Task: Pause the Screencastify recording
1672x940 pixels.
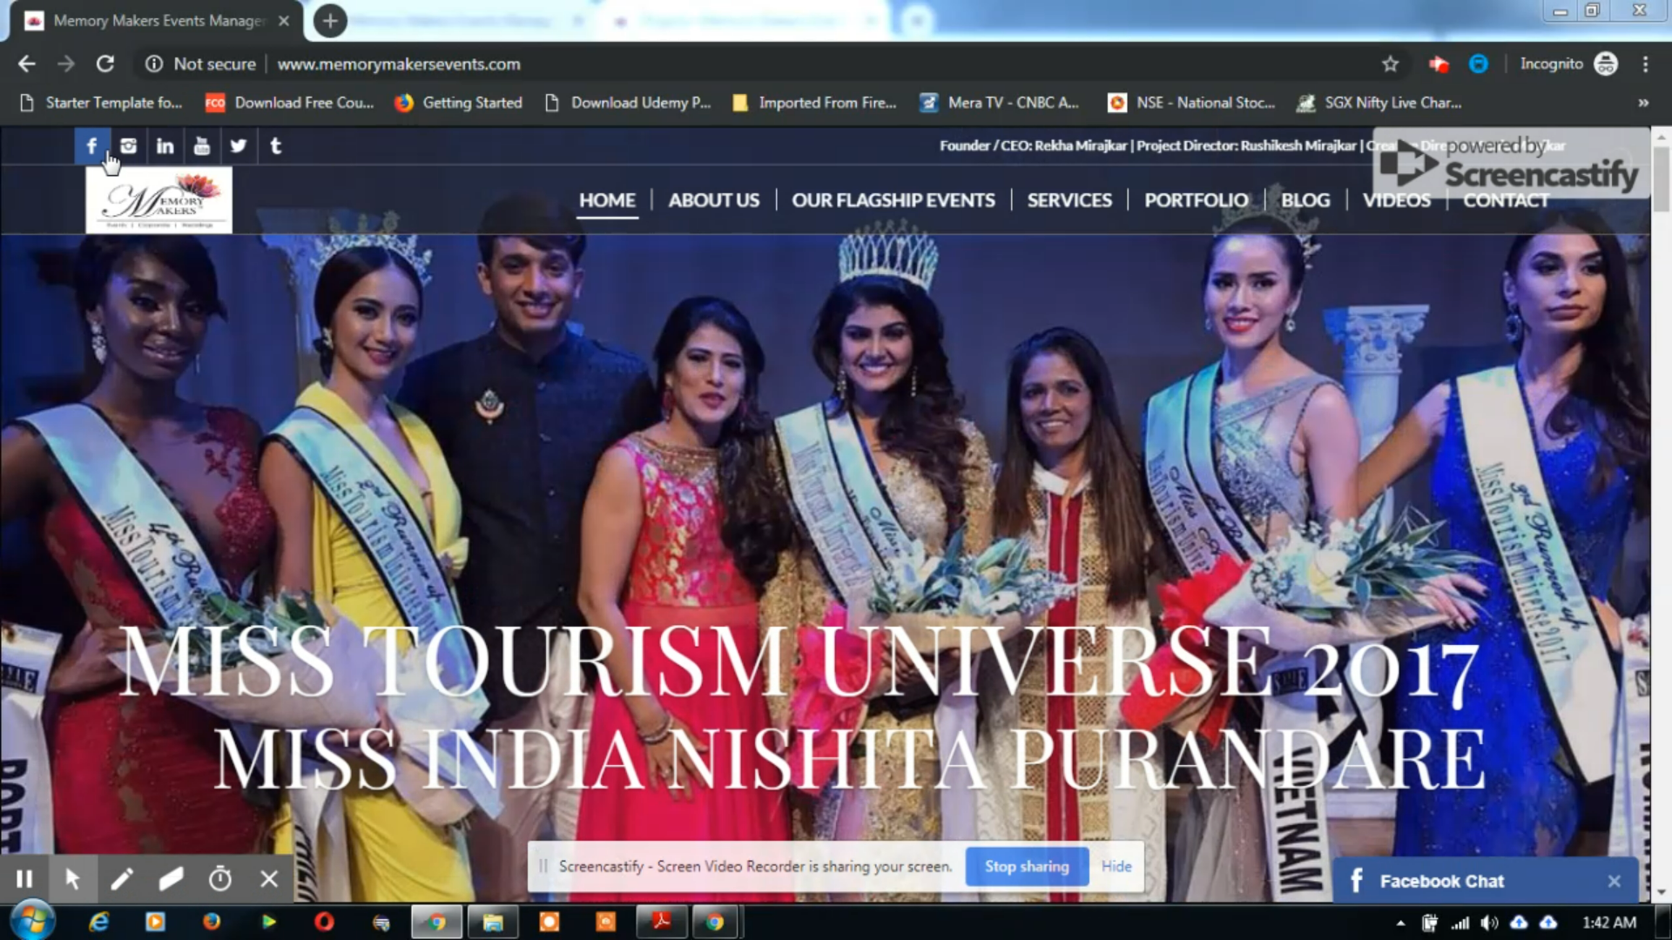Action: (24, 879)
